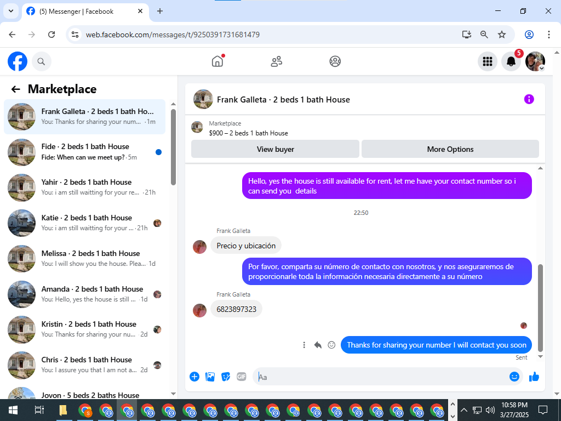Attach a photo using the image icon
561x421 pixels.
coord(210,377)
